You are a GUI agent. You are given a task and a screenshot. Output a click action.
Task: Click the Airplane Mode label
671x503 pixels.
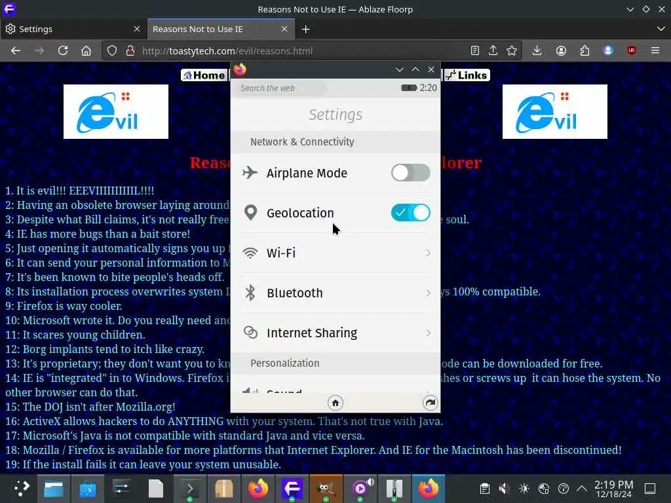(307, 173)
